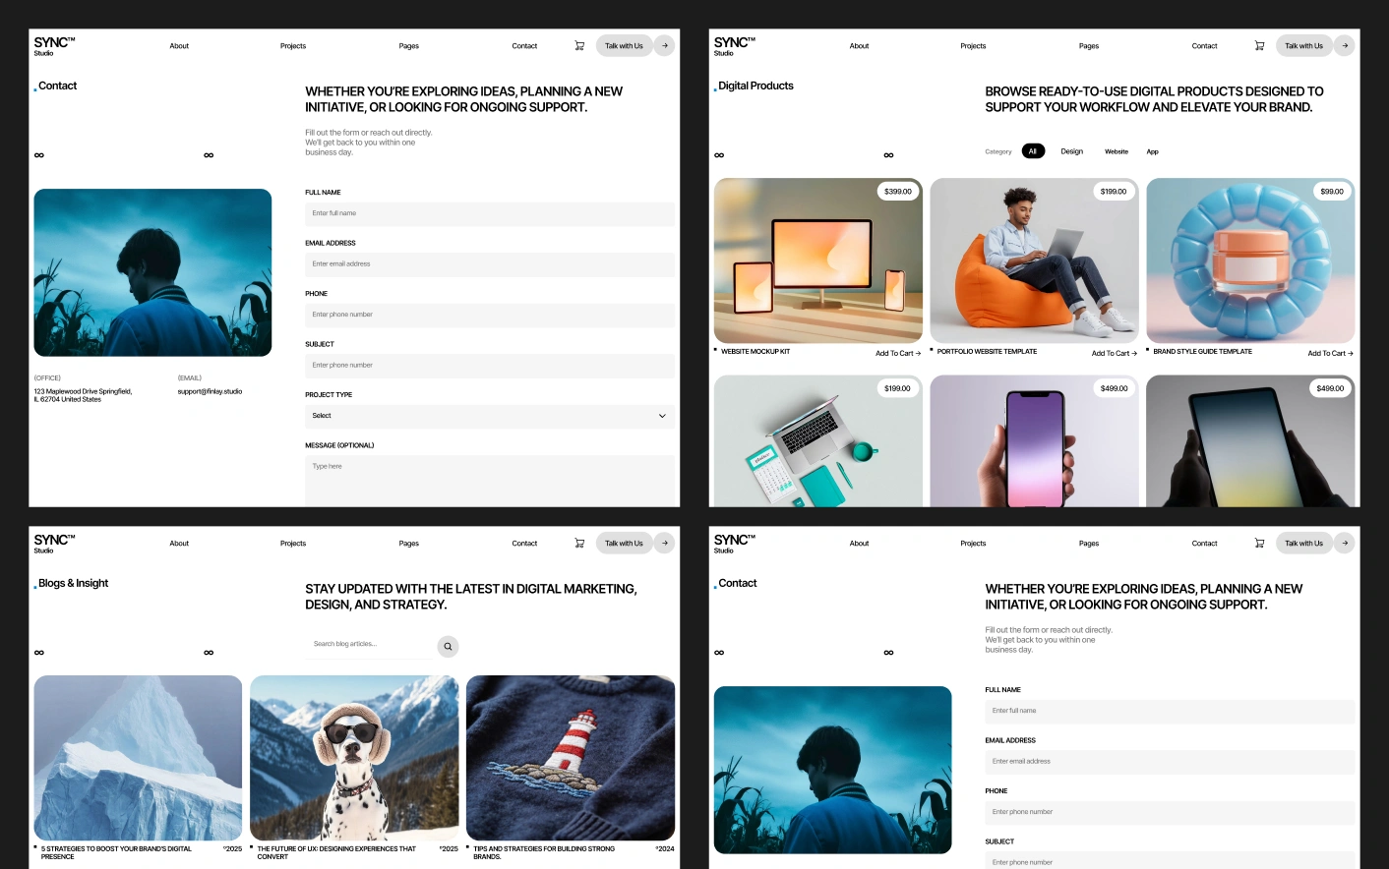The image size is (1389, 869).
Task: Click the cart icon on the Blogs & Insight page
Action: 579,544
